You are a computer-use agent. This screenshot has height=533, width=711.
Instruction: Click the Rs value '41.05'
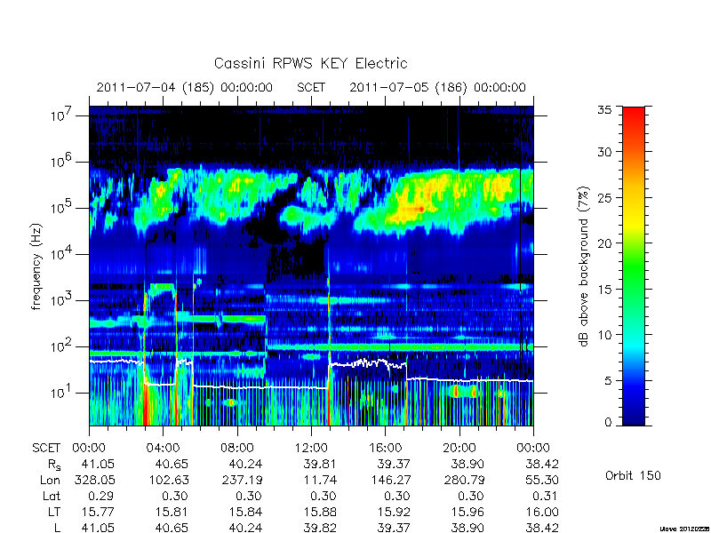[98, 464]
